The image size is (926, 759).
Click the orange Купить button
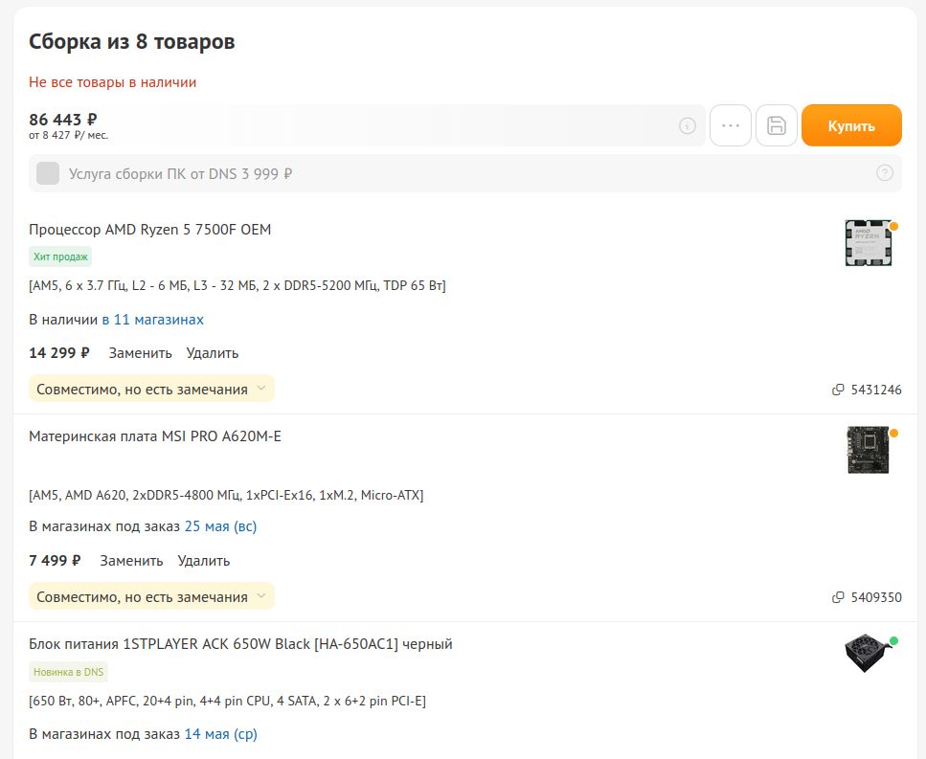click(x=851, y=125)
